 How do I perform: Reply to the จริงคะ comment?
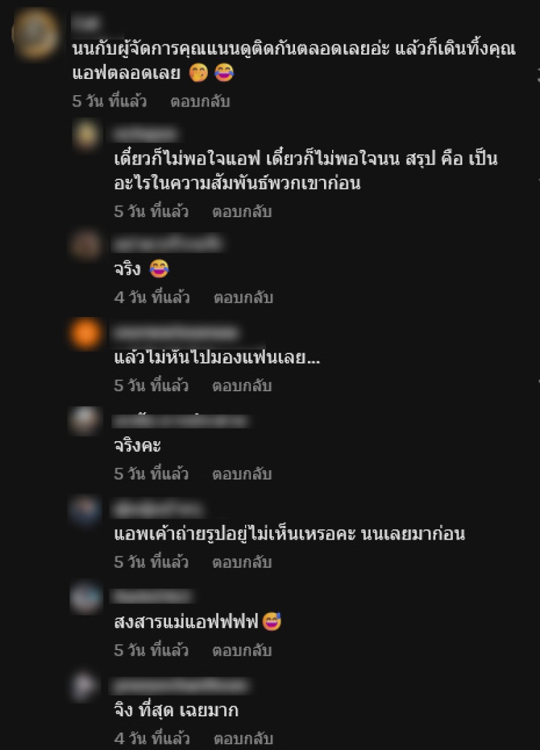(242, 474)
